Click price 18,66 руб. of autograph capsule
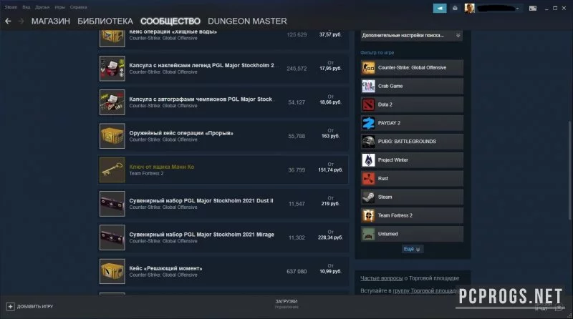The image size is (573, 319). click(330, 102)
